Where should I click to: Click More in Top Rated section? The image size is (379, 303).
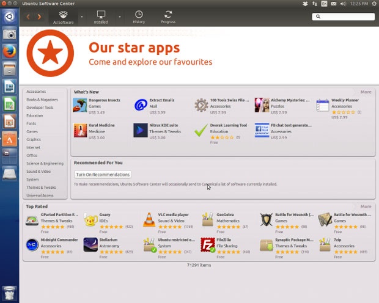(366, 206)
